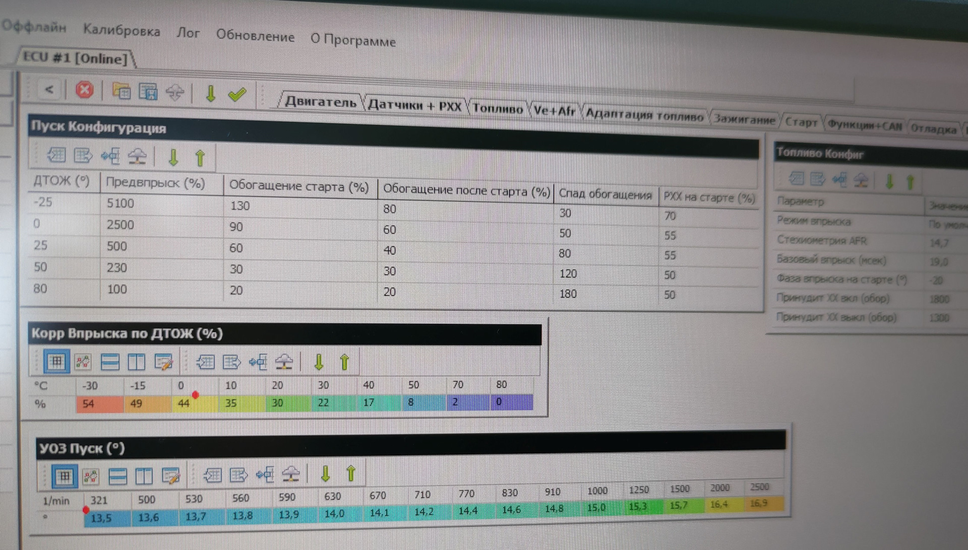This screenshot has height=550, width=968.
Task: Click the yellow down arrow in Корр Впрыска по ДТОЖ toolbar
Action: tap(319, 362)
